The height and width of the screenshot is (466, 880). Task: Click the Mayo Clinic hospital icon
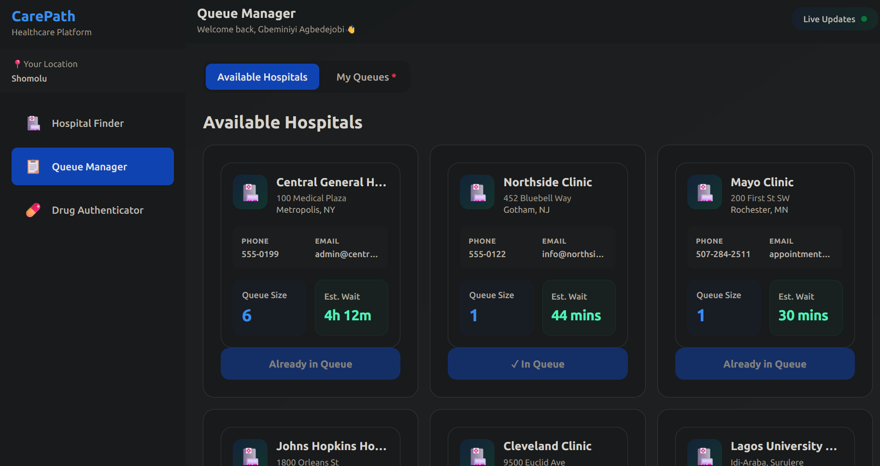click(x=705, y=192)
